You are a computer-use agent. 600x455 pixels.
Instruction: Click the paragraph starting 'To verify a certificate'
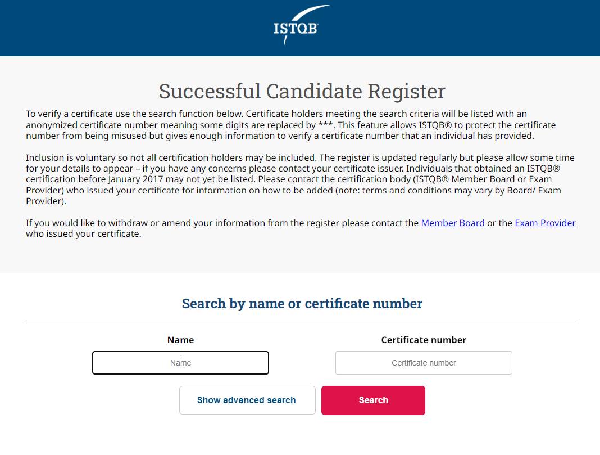click(281, 125)
